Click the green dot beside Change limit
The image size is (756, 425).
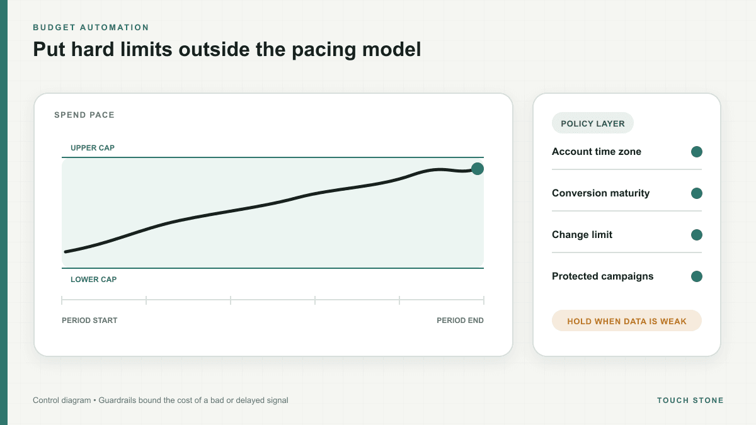pyautogui.click(x=696, y=235)
